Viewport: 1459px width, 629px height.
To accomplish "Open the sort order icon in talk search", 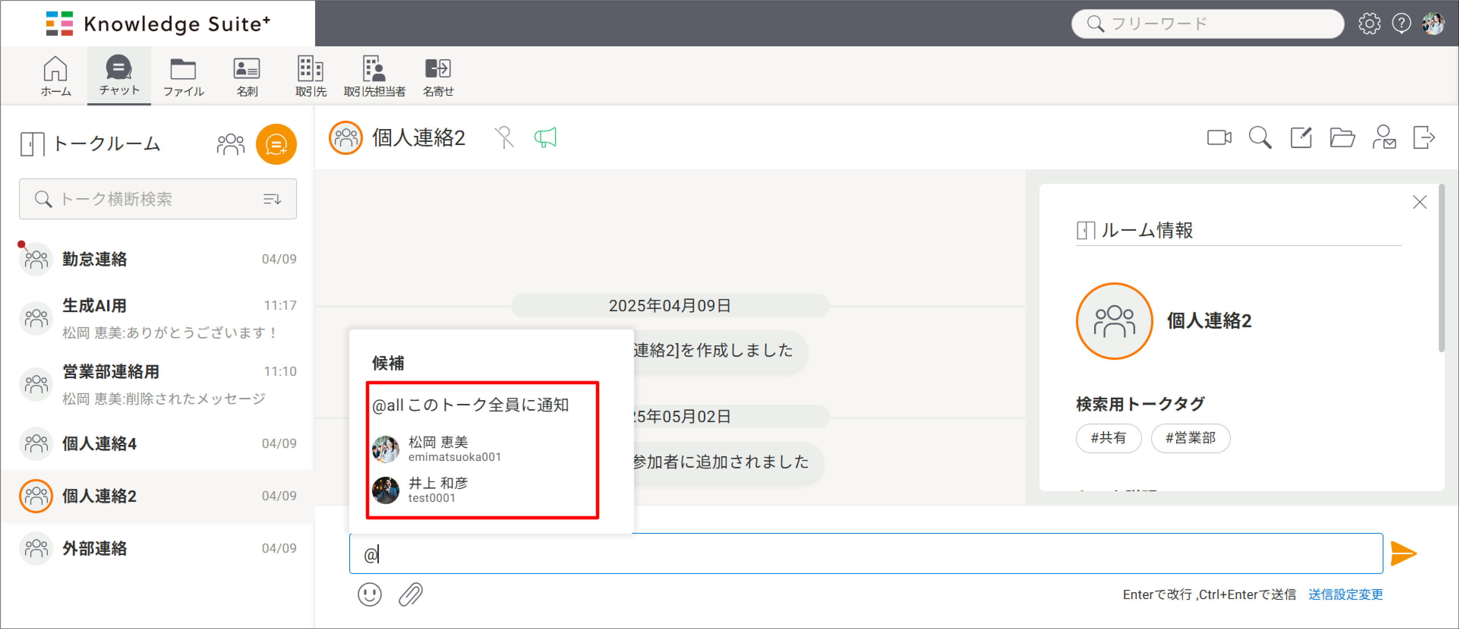I will [272, 199].
